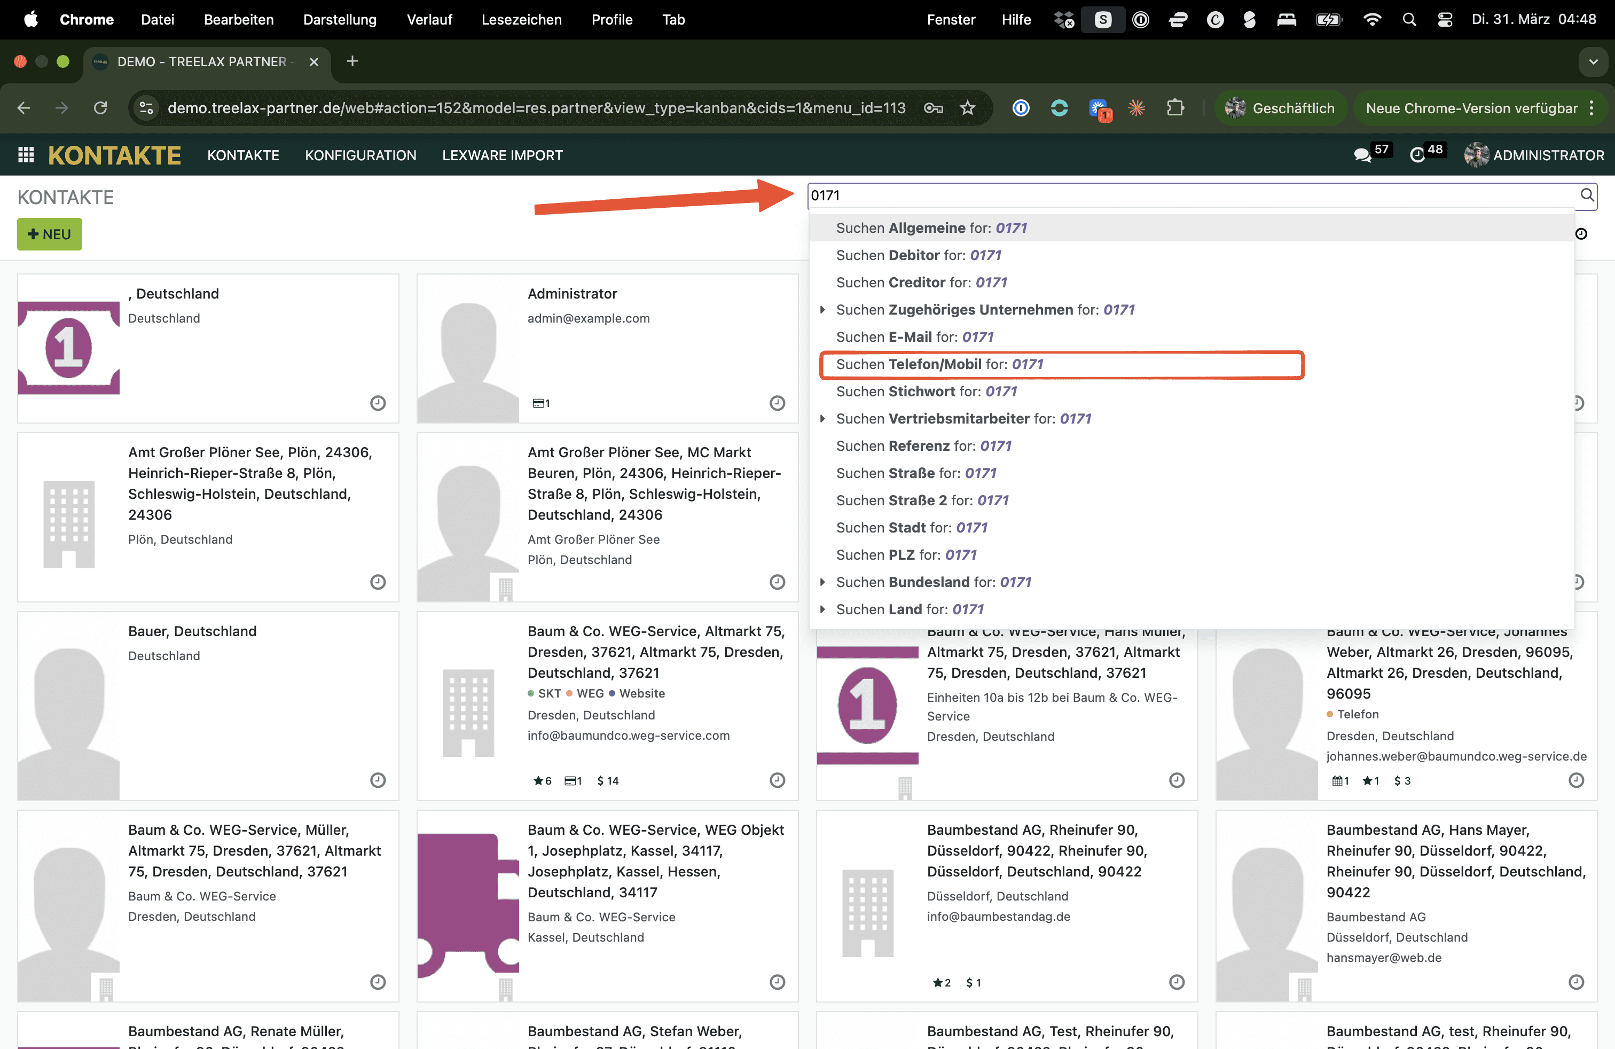
Task: Click into the search field containing 0171
Action: coord(1154,195)
